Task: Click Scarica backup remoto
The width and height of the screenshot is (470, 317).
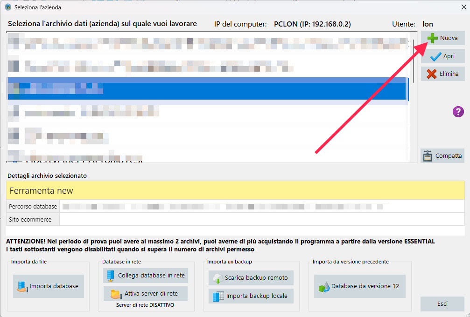Action: point(251,278)
